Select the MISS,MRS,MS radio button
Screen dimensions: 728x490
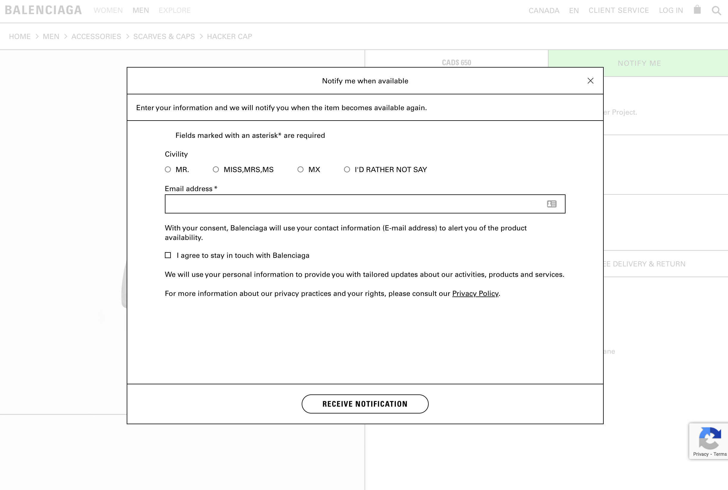(216, 170)
